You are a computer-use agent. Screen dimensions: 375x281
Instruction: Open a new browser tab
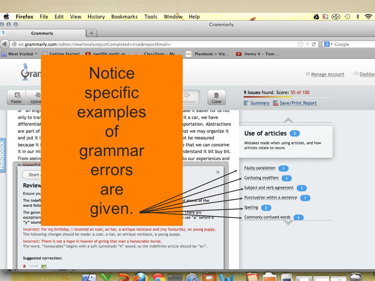point(91,33)
